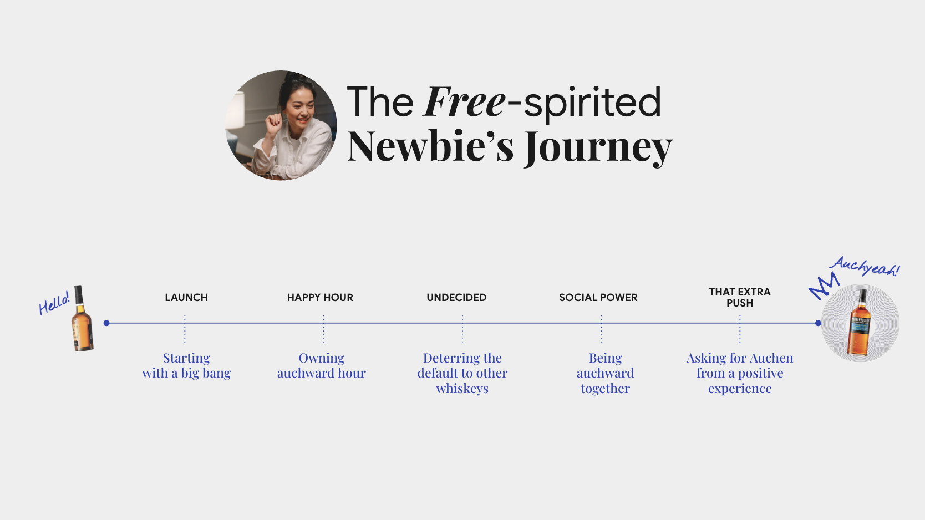Select the "The Free-spirited" title line
The image size is (925, 520).
click(504, 103)
